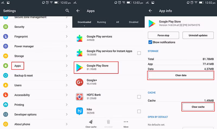Viewport: 217px width, 129px height.
Task: Tap the Instant Apps puzzle icon
Action: tap(79, 53)
